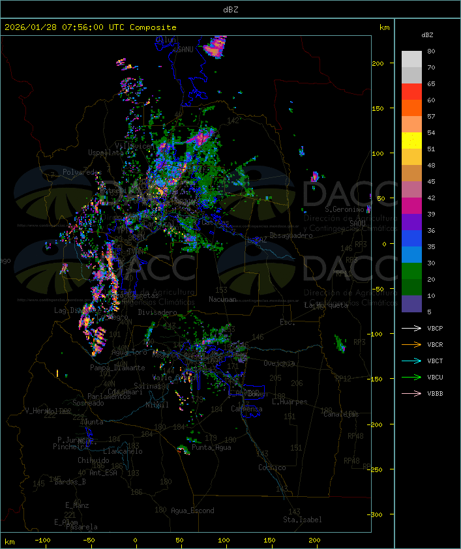Select the yellow 51-54 dBZ legend swatch
The height and width of the screenshot is (549, 461).
pyautogui.click(x=411, y=141)
